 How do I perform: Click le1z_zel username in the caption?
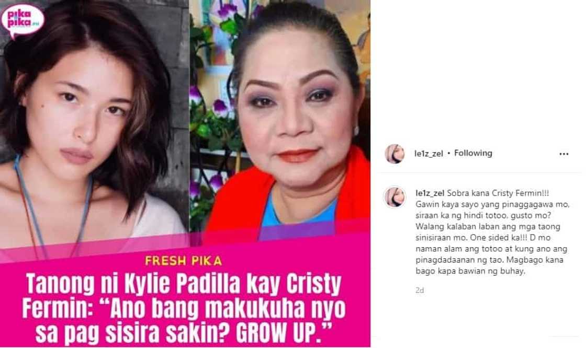click(430, 193)
